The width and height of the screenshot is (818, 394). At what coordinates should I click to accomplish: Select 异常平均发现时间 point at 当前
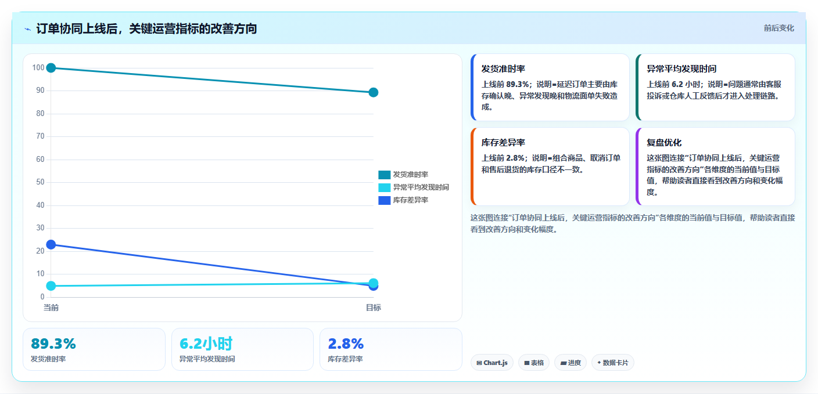click(x=51, y=285)
